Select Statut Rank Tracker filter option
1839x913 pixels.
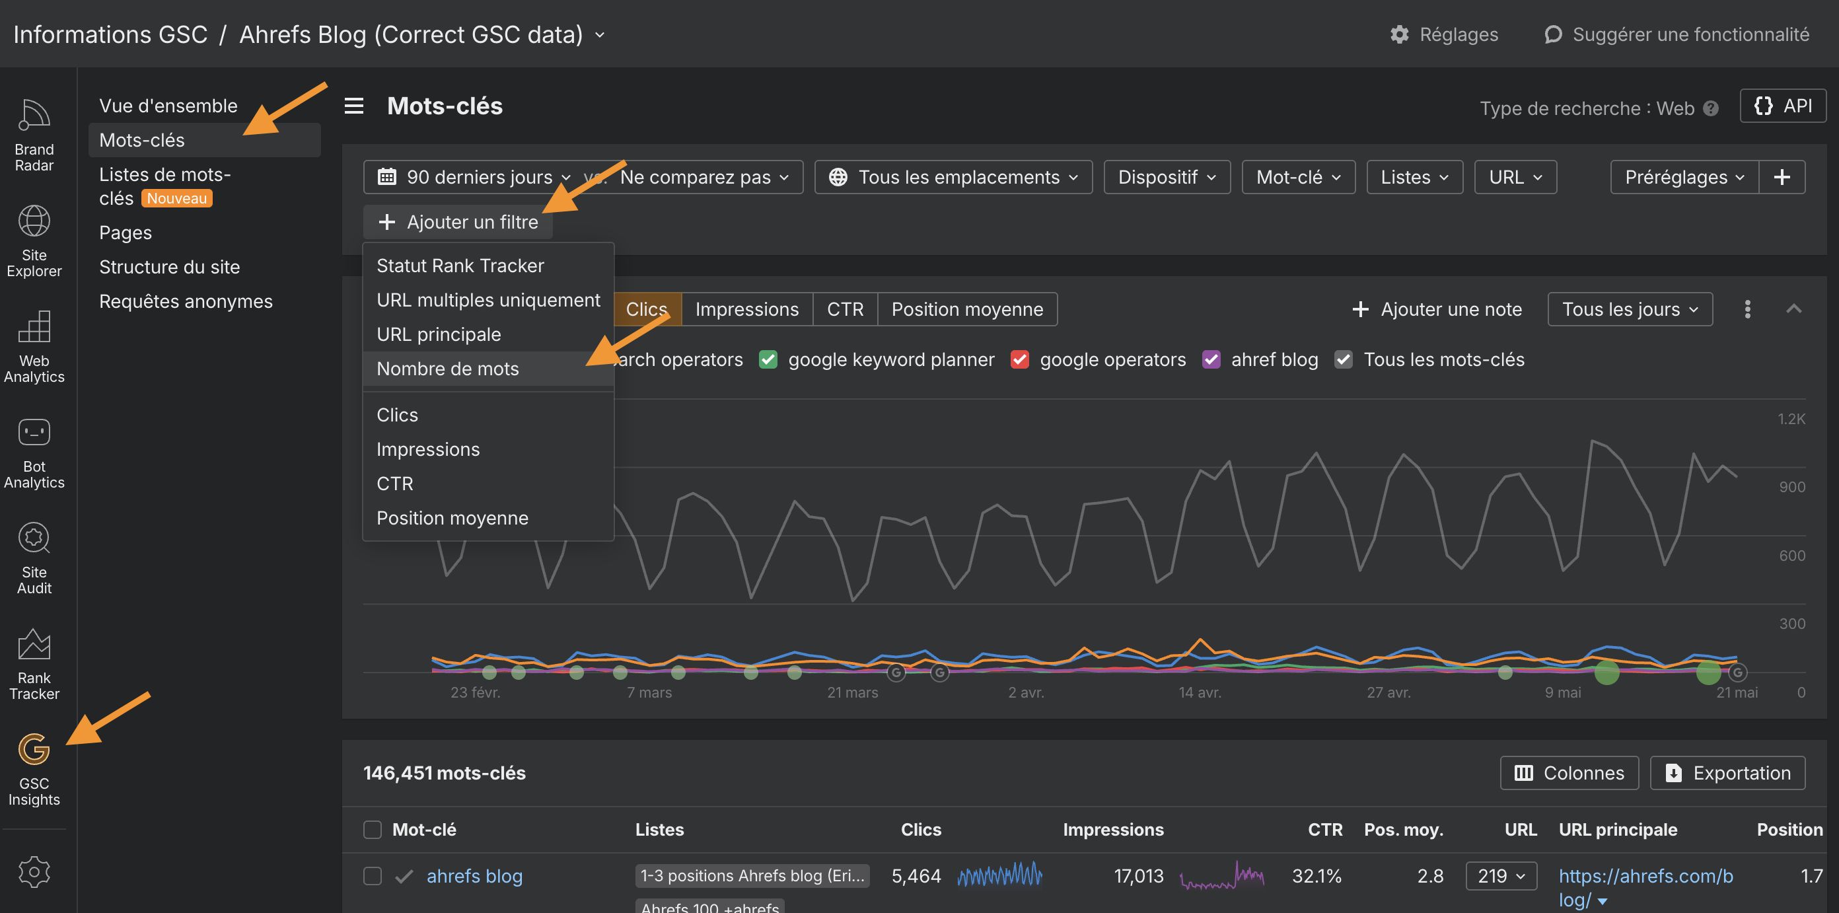(488, 266)
